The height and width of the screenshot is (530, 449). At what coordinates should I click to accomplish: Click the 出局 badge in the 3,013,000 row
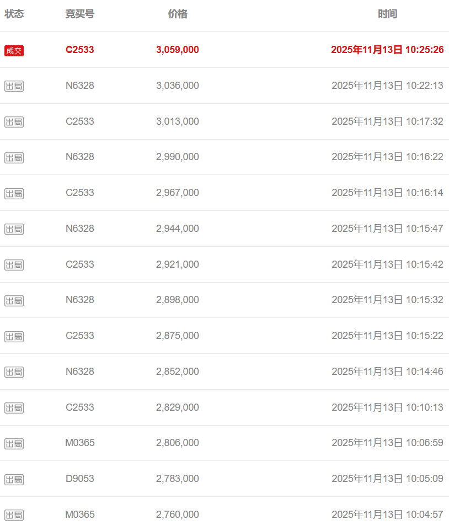(14, 122)
